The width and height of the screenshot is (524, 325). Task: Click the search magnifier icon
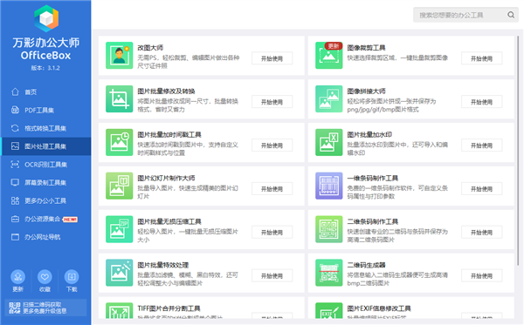pyautogui.click(x=511, y=15)
